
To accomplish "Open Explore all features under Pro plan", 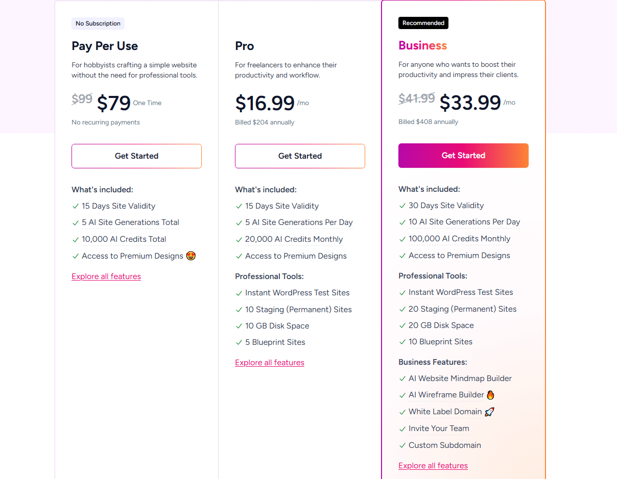I will tap(270, 363).
